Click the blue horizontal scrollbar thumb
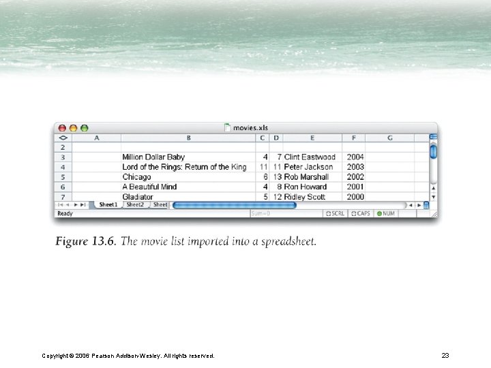This screenshot has width=491, height=368. click(235, 205)
